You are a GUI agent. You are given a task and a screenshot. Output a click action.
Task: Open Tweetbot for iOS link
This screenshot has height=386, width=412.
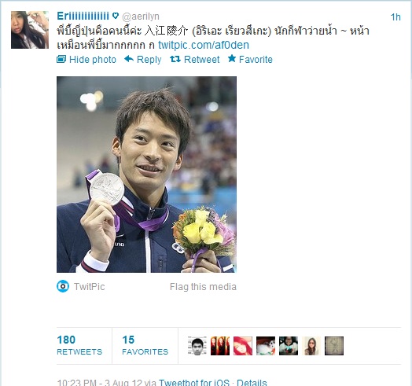tap(194, 382)
